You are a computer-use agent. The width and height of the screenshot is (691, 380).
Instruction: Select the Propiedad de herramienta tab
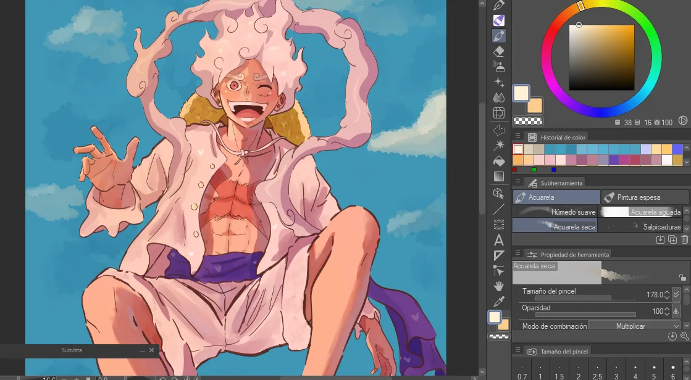569,255
